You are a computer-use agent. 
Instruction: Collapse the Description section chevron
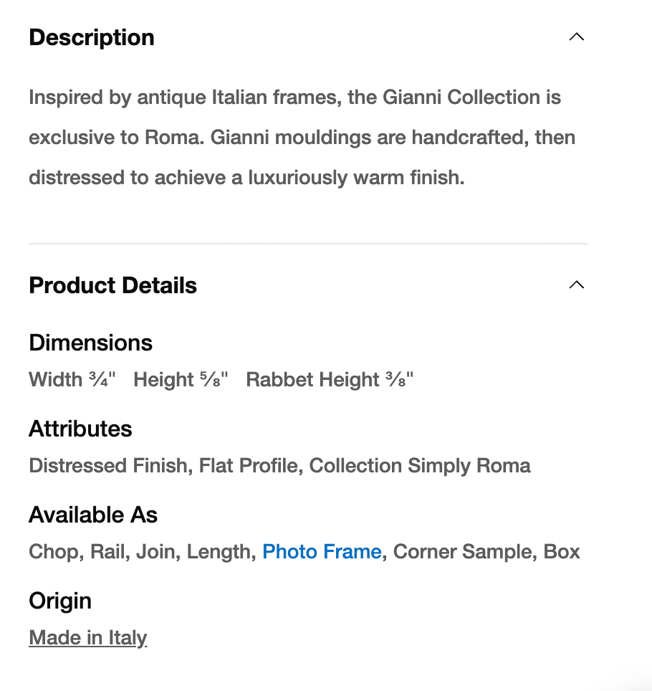click(576, 37)
